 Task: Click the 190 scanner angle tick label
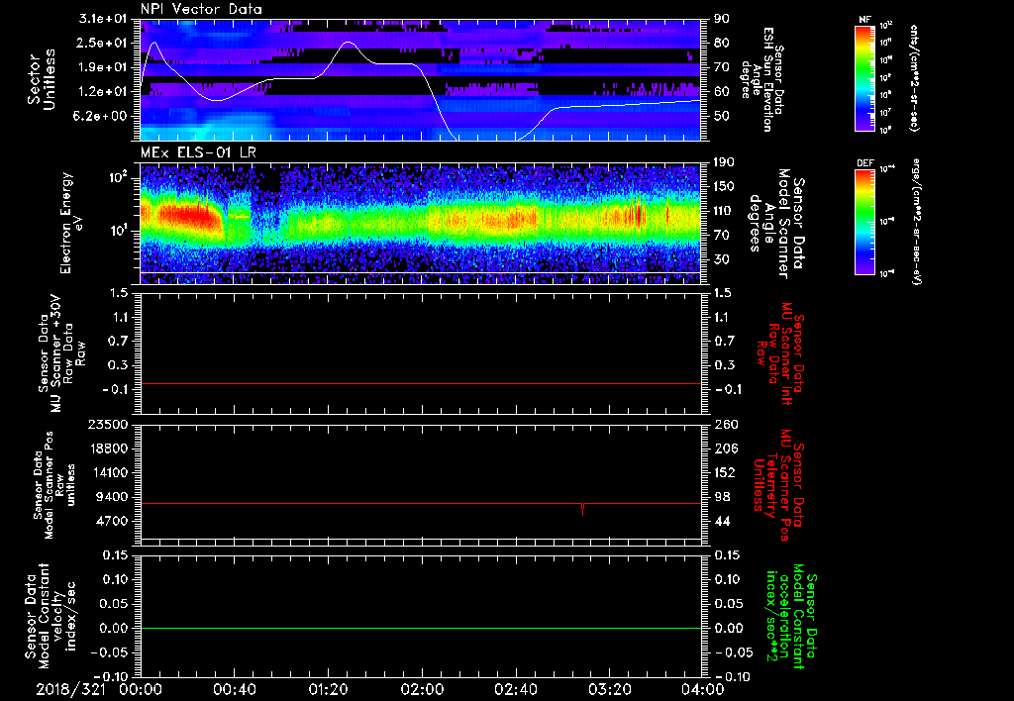(724, 162)
